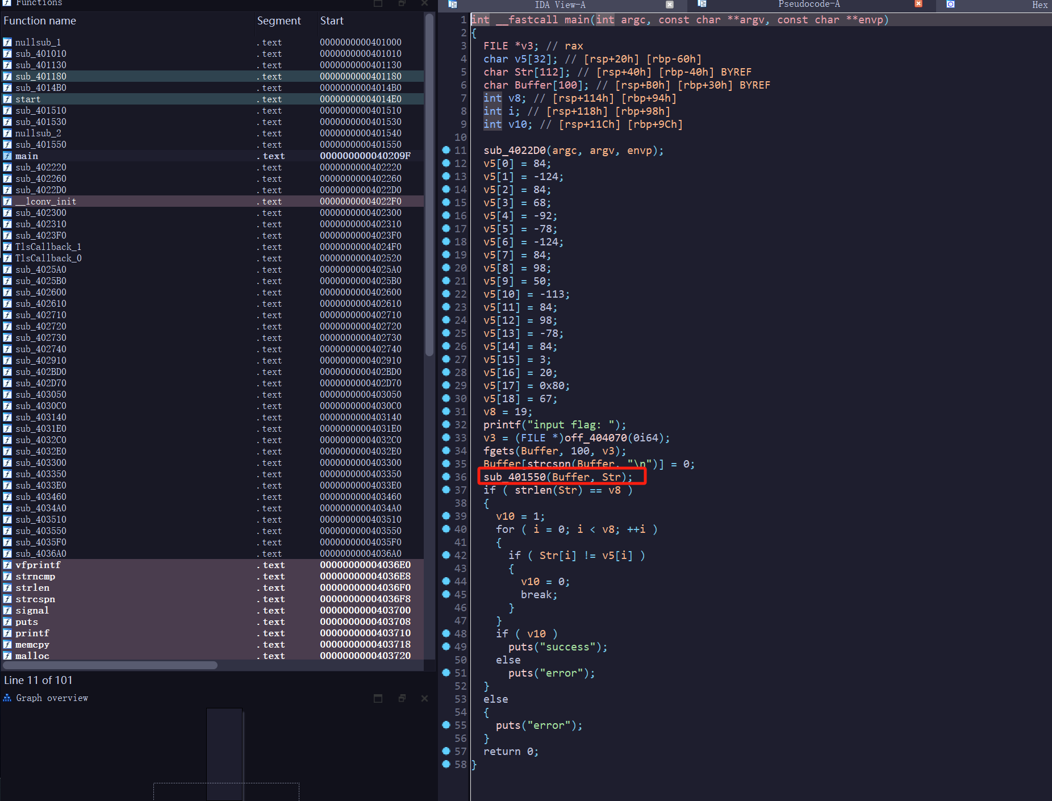
Task: Click the icon beside strlen
Action: (7, 587)
